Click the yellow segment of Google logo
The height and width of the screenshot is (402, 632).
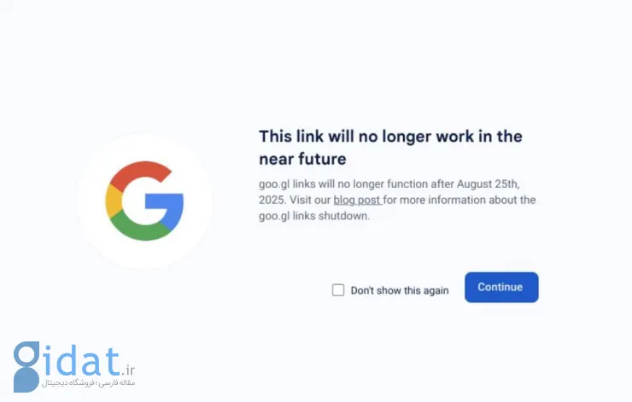114,201
